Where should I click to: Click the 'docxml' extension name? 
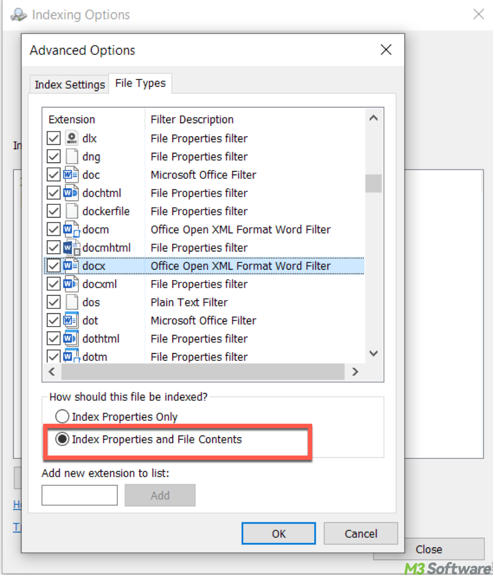99,284
